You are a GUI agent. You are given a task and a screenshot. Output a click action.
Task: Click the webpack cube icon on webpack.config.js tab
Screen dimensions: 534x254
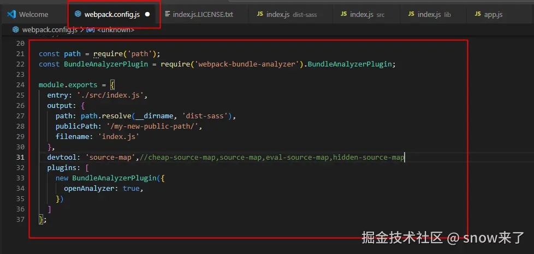tap(78, 14)
